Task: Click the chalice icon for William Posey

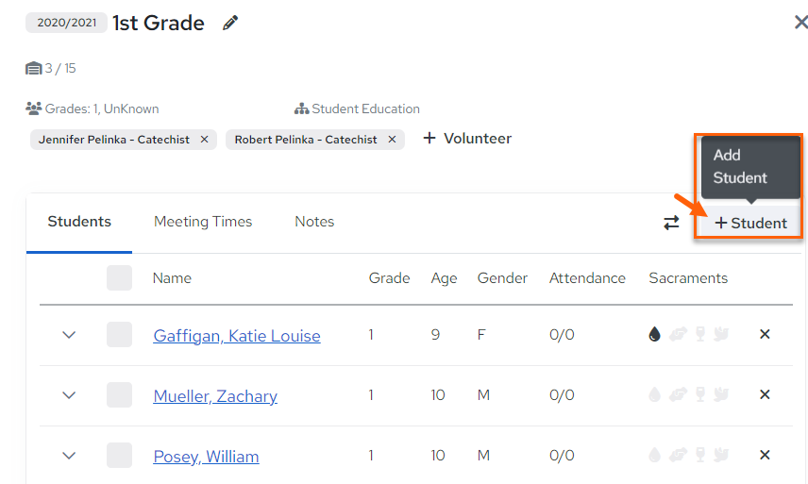Action: (x=700, y=455)
